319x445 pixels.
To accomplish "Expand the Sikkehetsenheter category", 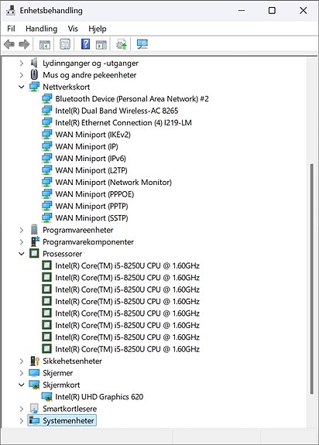I will click(22, 361).
